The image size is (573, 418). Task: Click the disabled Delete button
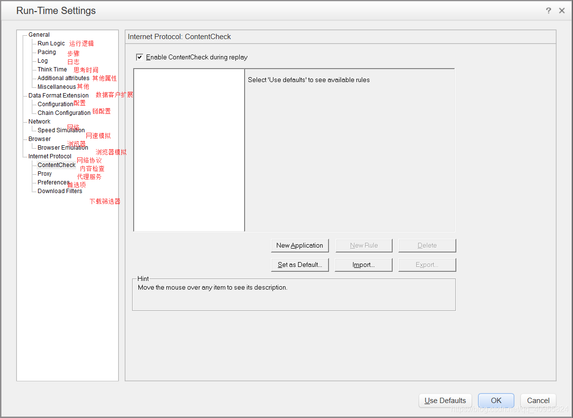click(427, 245)
